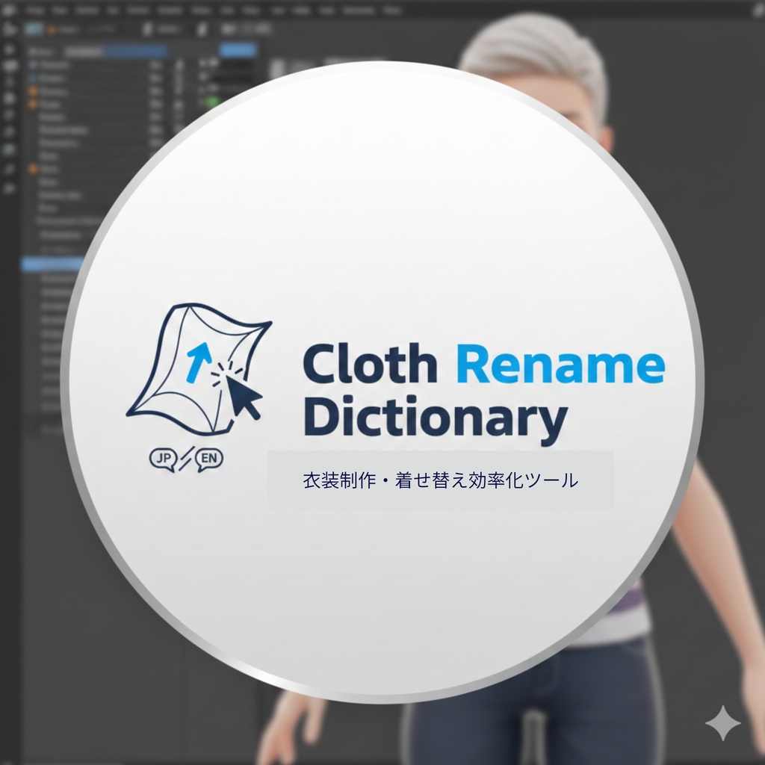Open the Edit menu in the top bar
765x765 pixels.
[61, 11]
